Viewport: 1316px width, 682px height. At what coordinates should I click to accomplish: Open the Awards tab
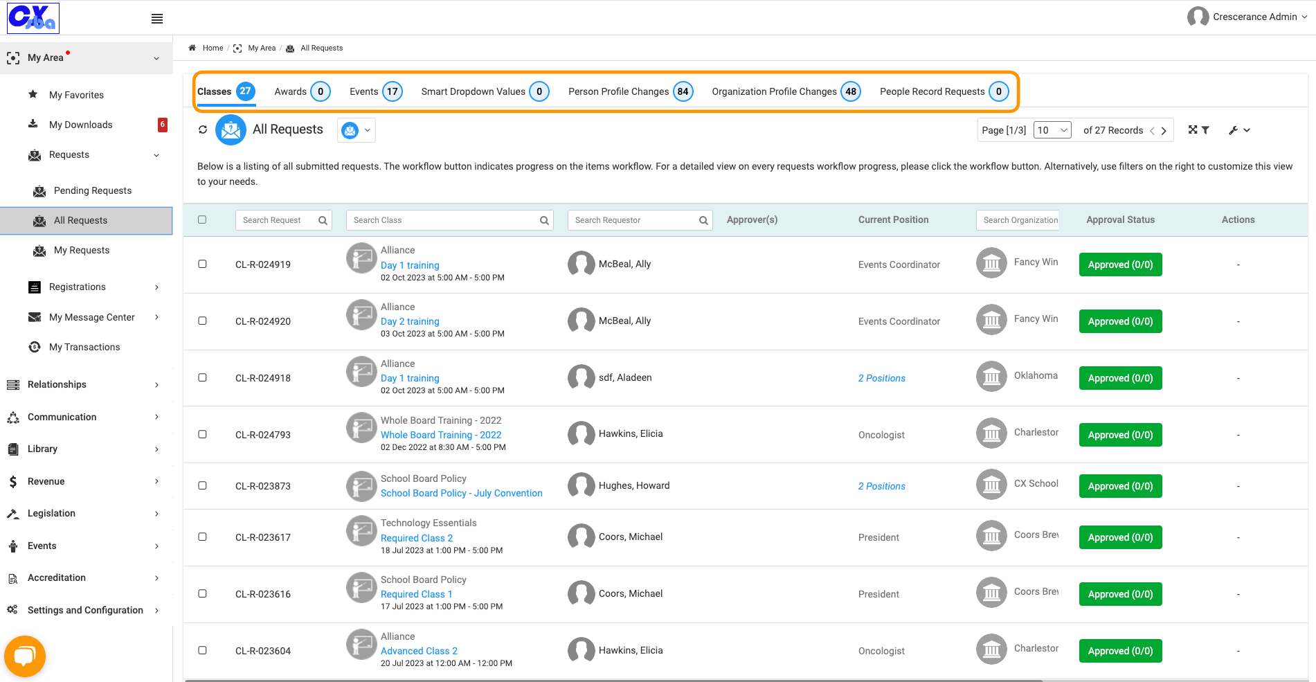(x=302, y=91)
